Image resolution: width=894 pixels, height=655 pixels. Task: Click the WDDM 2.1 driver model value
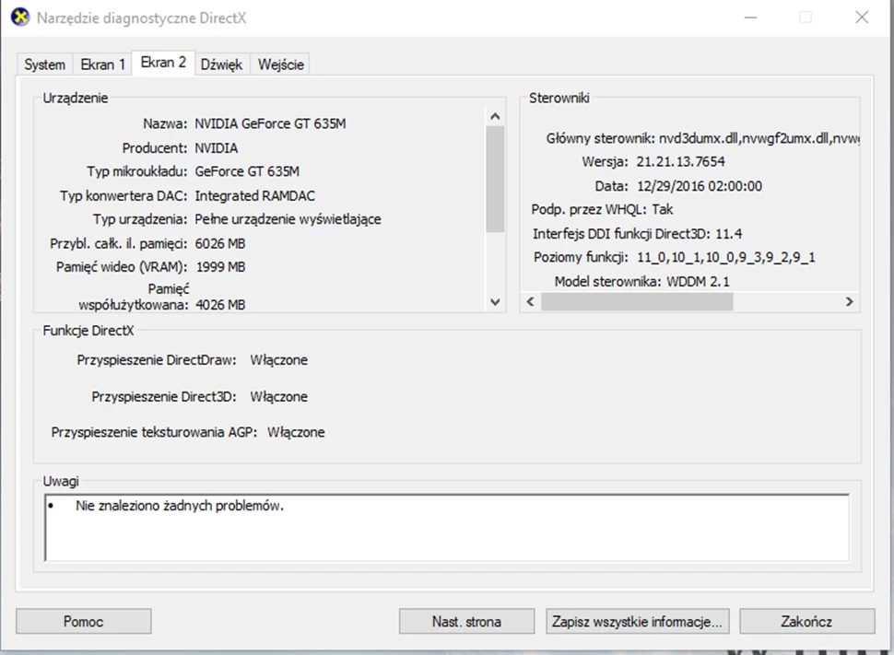click(x=698, y=282)
